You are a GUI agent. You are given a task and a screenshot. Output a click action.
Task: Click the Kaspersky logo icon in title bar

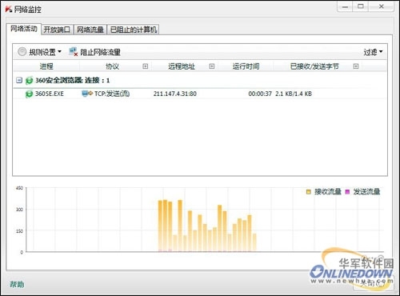pos(9,10)
